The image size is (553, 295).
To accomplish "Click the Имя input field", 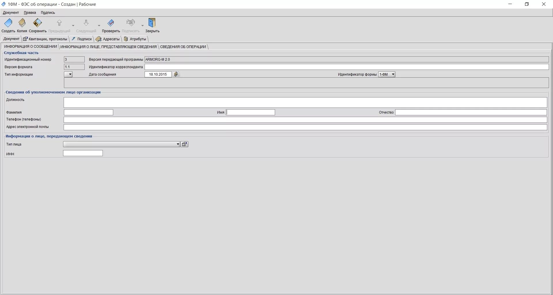I will [x=250, y=112].
